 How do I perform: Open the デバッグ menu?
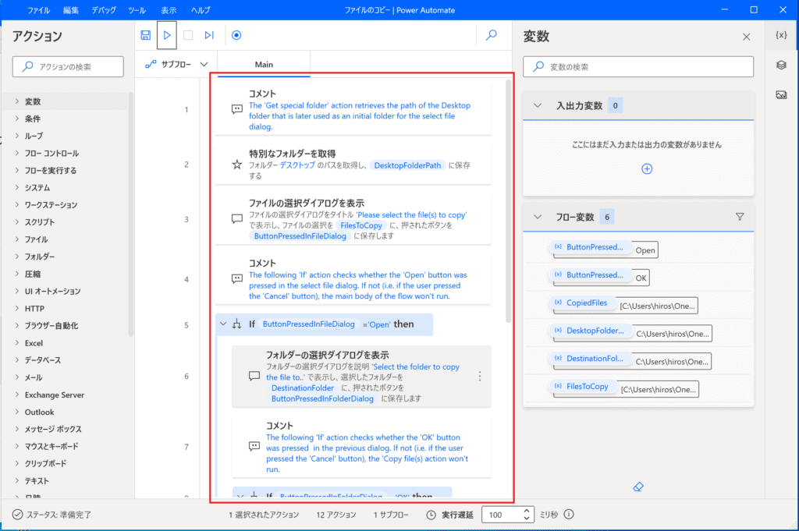coord(104,10)
